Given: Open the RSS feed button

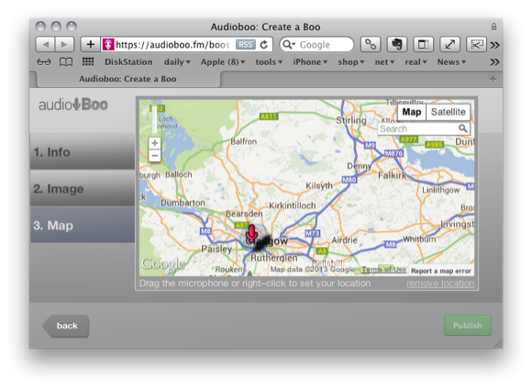Looking at the screenshot, I should [245, 44].
